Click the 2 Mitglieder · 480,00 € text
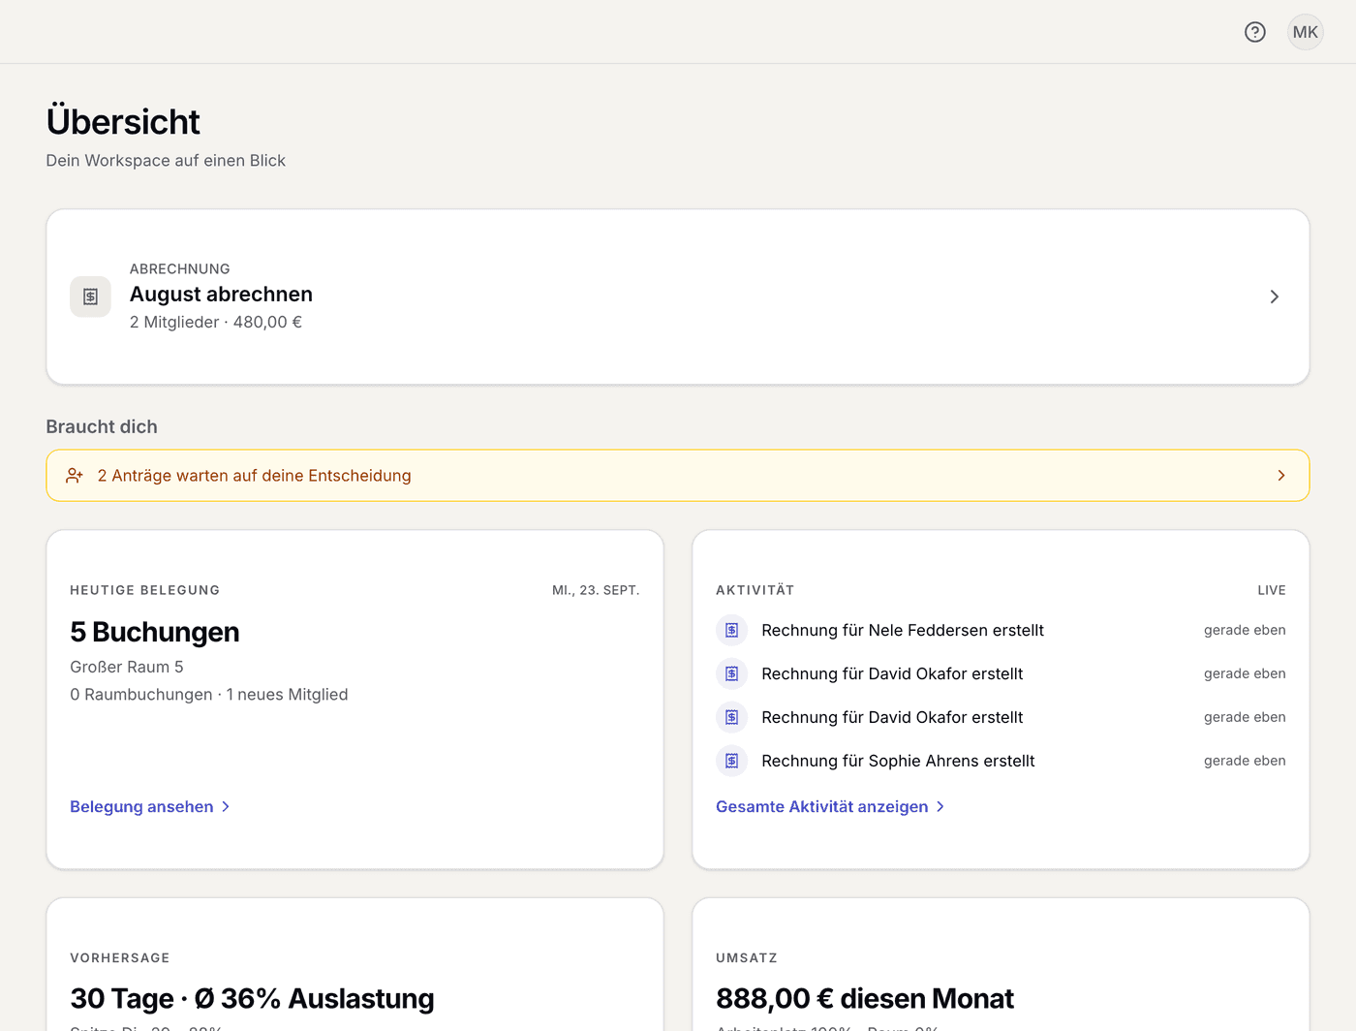This screenshot has height=1031, width=1356. (x=216, y=322)
